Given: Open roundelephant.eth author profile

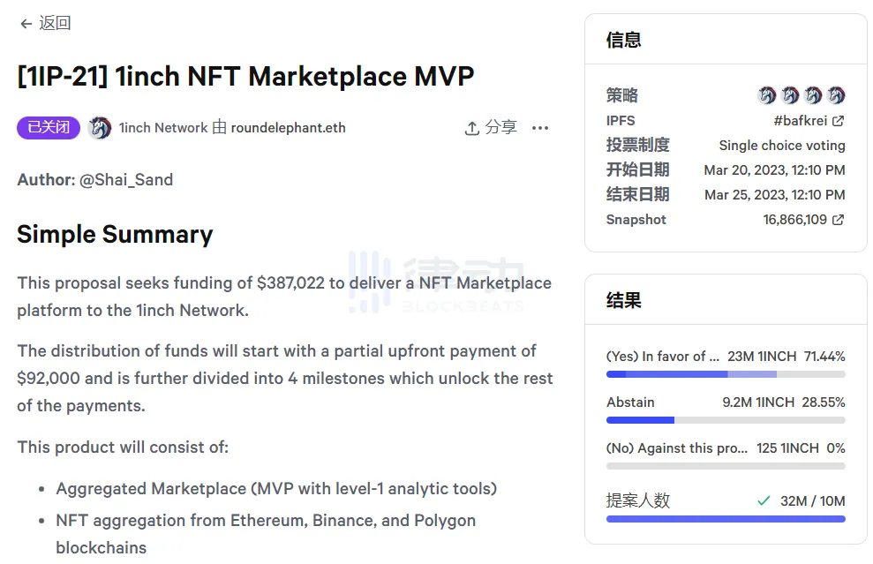Looking at the screenshot, I should click(288, 128).
